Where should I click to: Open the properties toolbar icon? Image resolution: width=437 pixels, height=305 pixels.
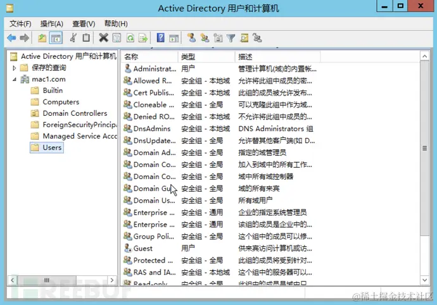[117, 37]
